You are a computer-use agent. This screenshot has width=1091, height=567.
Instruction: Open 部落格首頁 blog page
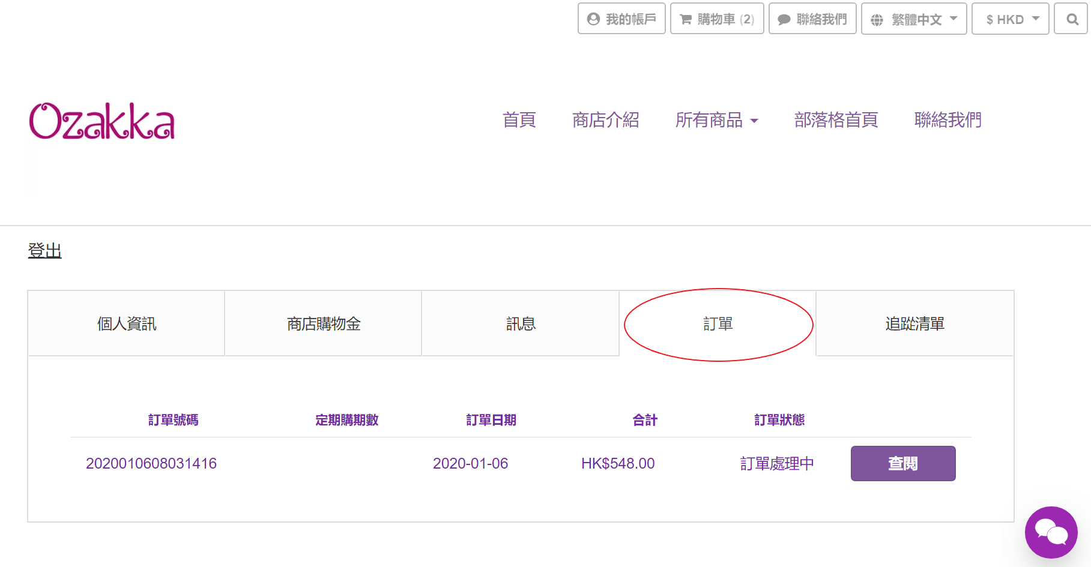point(836,120)
